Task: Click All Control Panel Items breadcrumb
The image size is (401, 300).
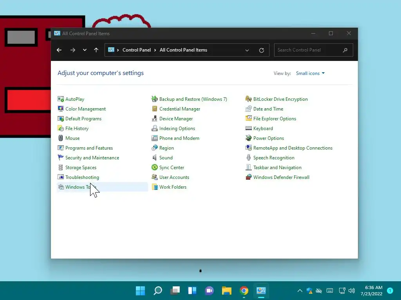Action: (x=183, y=50)
